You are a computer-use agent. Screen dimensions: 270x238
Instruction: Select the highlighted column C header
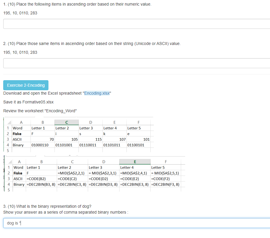tap(66, 122)
